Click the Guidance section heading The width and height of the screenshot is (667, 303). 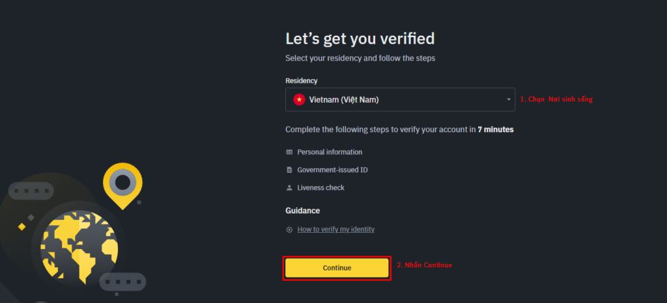[x=302, y=211]
